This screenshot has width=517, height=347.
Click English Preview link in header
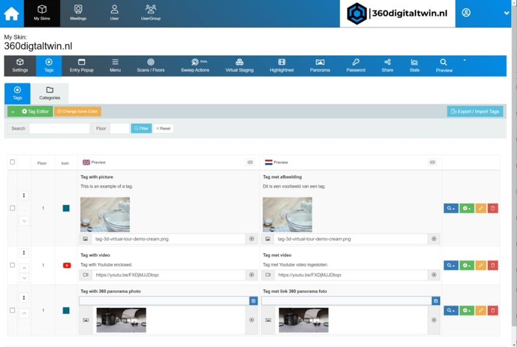click(99, 163)
